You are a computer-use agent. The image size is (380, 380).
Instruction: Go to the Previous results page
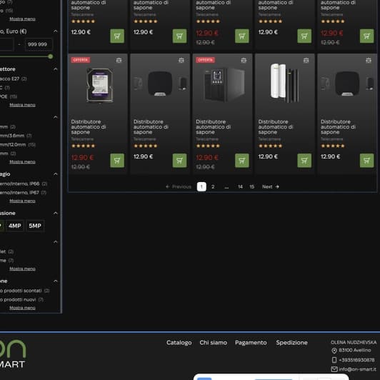[x=179, y=186]
